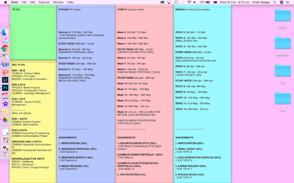Open the Chrome image file in dock
This screenshot has height=183, width=294.
(x=6, y=147)
